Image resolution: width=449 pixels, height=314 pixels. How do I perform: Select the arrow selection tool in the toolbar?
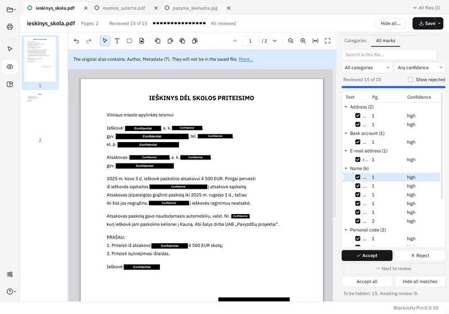tap(105, 41)
